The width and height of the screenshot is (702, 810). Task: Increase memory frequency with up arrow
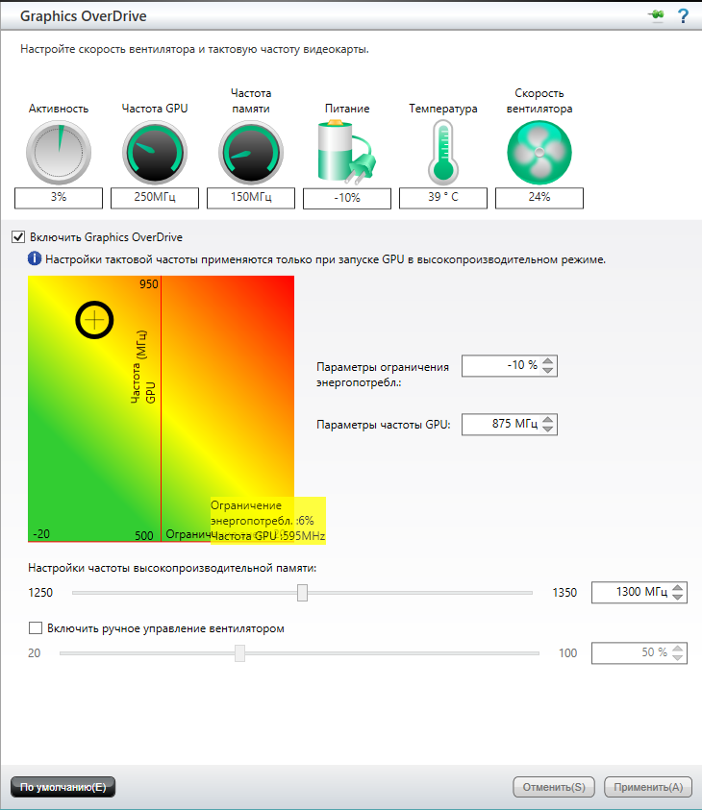click(678, 587)
